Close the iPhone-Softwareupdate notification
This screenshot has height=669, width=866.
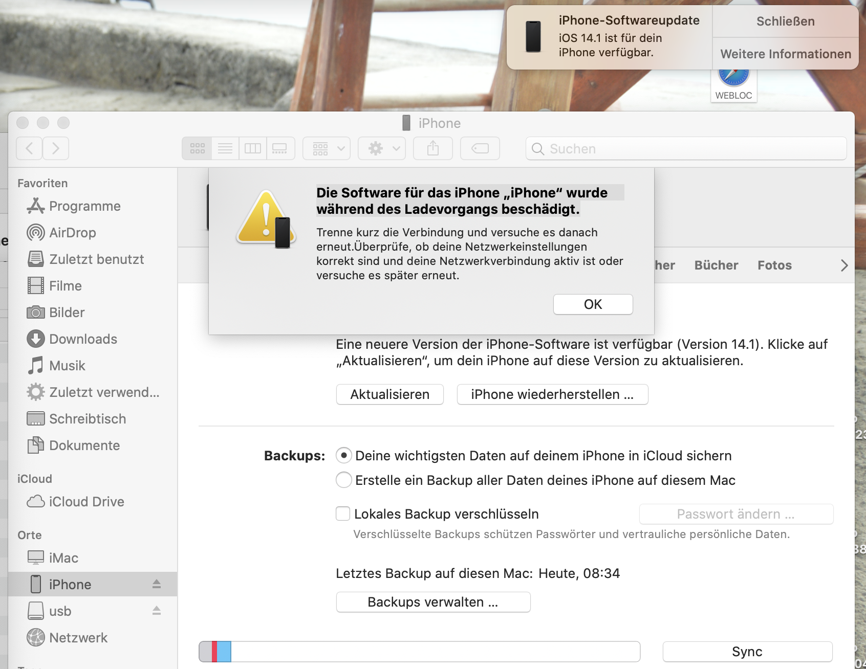[786, 21]
